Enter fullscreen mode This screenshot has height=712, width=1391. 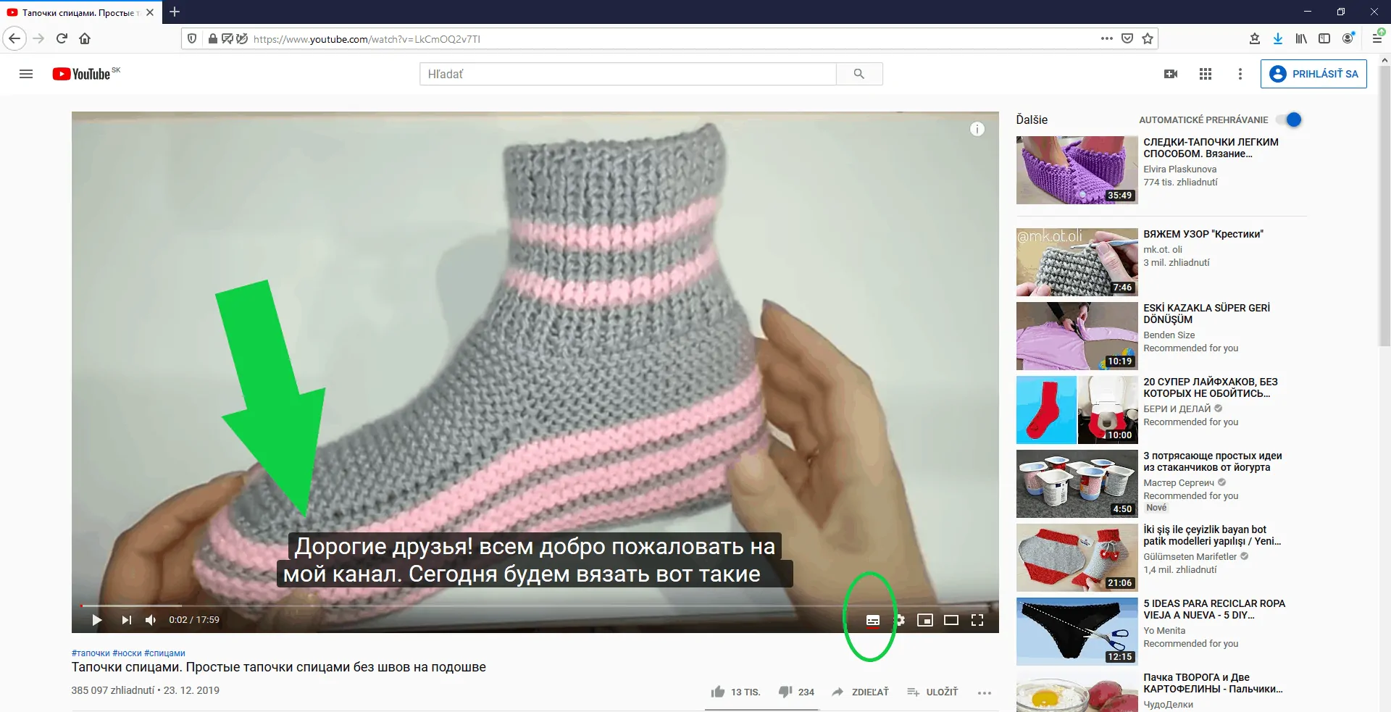coord(977,620)
